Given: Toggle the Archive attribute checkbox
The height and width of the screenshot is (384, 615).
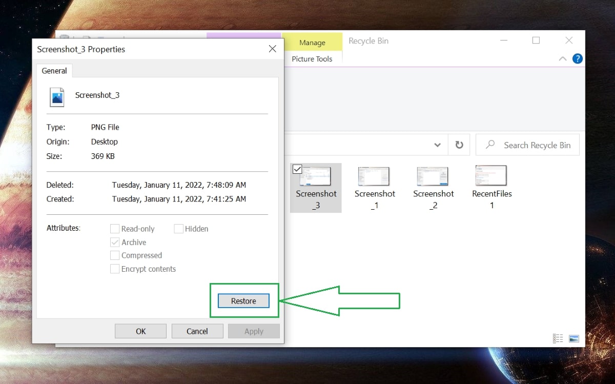Looking at the screenshot, I should click(x=115, y=242).
